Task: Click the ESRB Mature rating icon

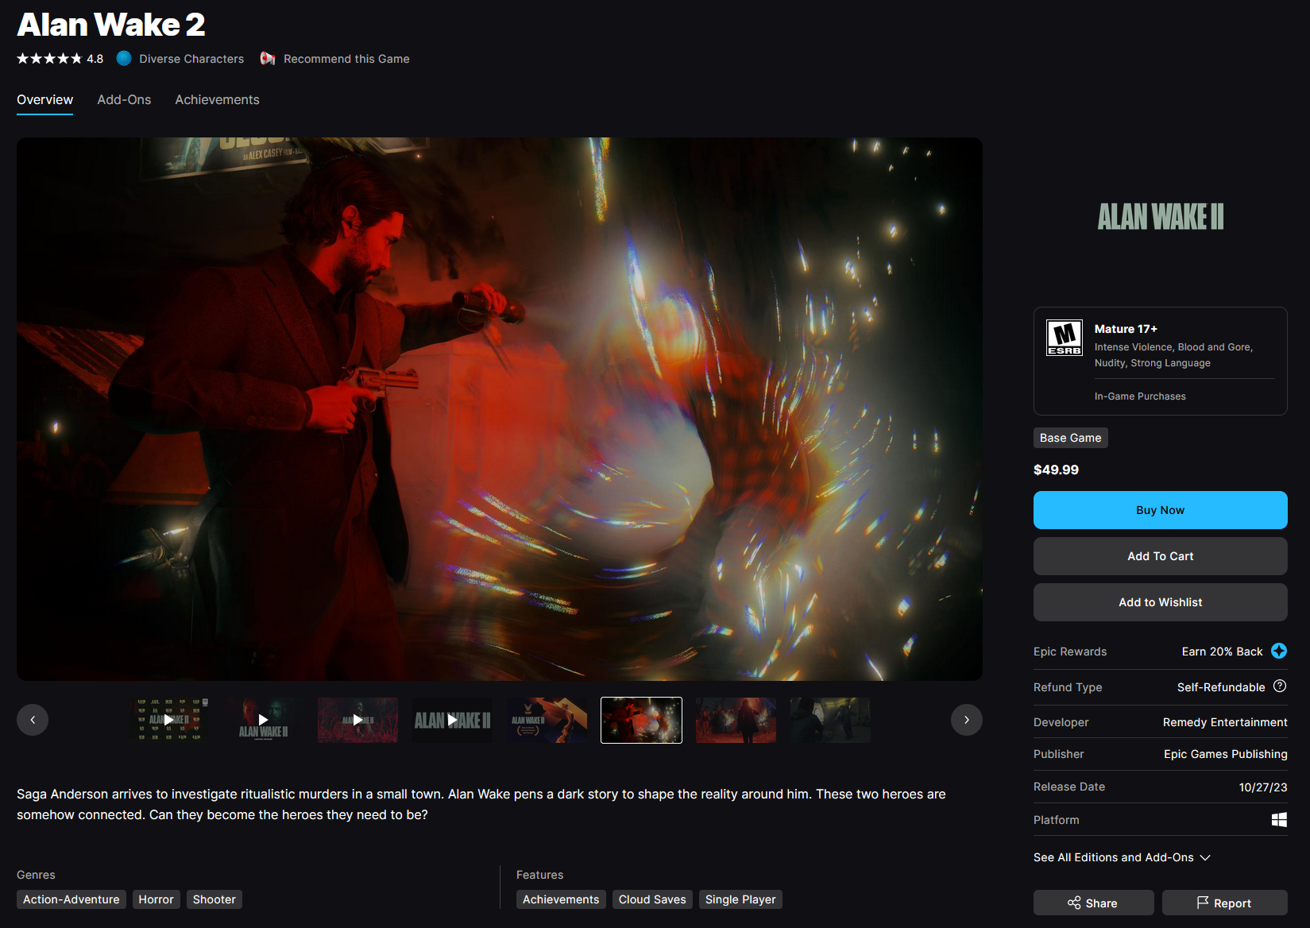Action: pos(1065,338)
